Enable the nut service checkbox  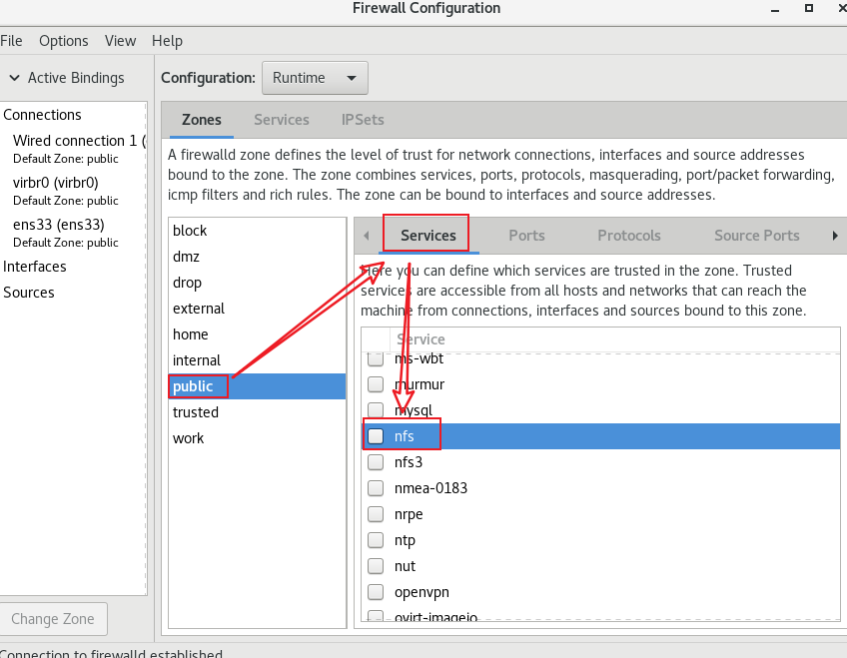pos(376,566)
